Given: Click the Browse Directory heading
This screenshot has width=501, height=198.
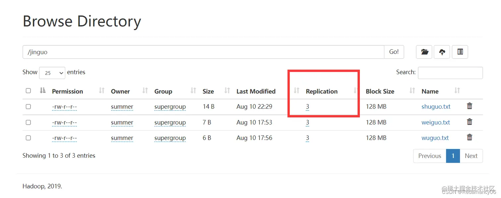Looking at the screenshot, I should click(x=82, y=21).
